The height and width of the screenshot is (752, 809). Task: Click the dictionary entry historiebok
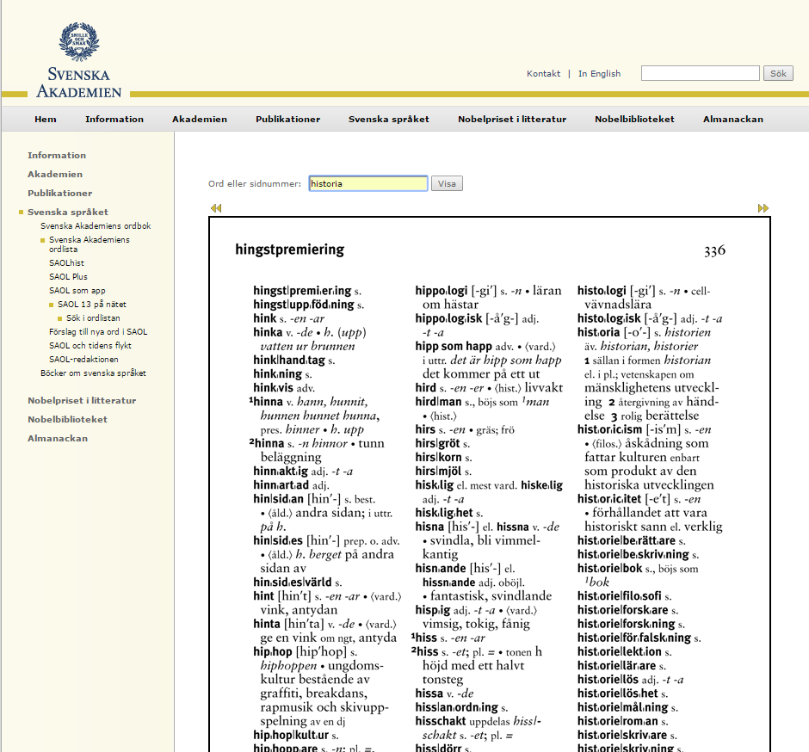tap(610, 569)
